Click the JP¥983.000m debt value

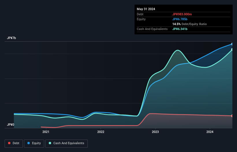pos(182,14)
